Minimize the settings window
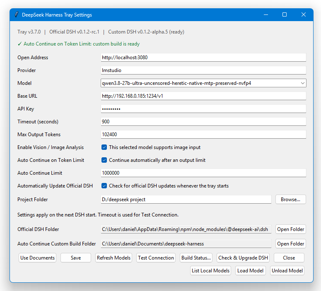Viewport: 321px width, 291px height. (x=266, y=15)
